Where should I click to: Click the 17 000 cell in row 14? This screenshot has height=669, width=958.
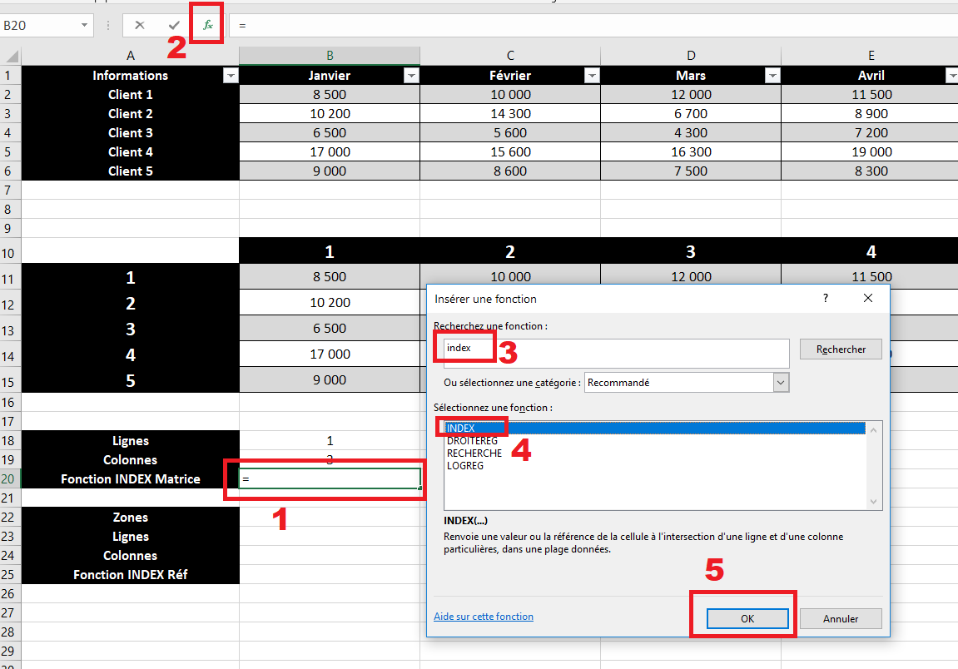click(330, 354)
